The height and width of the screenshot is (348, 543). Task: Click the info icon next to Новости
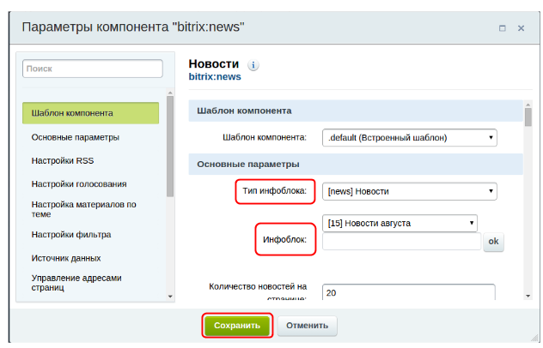click(x=253, y=65)
